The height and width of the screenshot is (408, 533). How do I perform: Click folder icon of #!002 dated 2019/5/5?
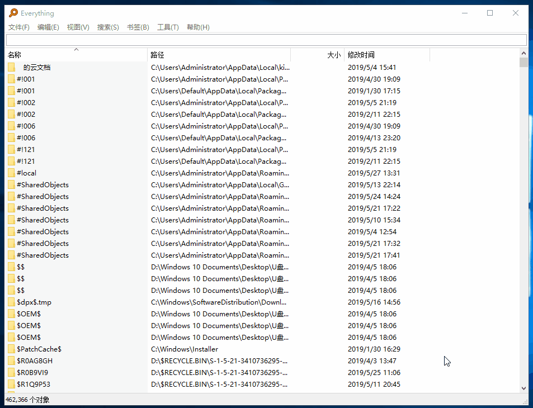12,103
